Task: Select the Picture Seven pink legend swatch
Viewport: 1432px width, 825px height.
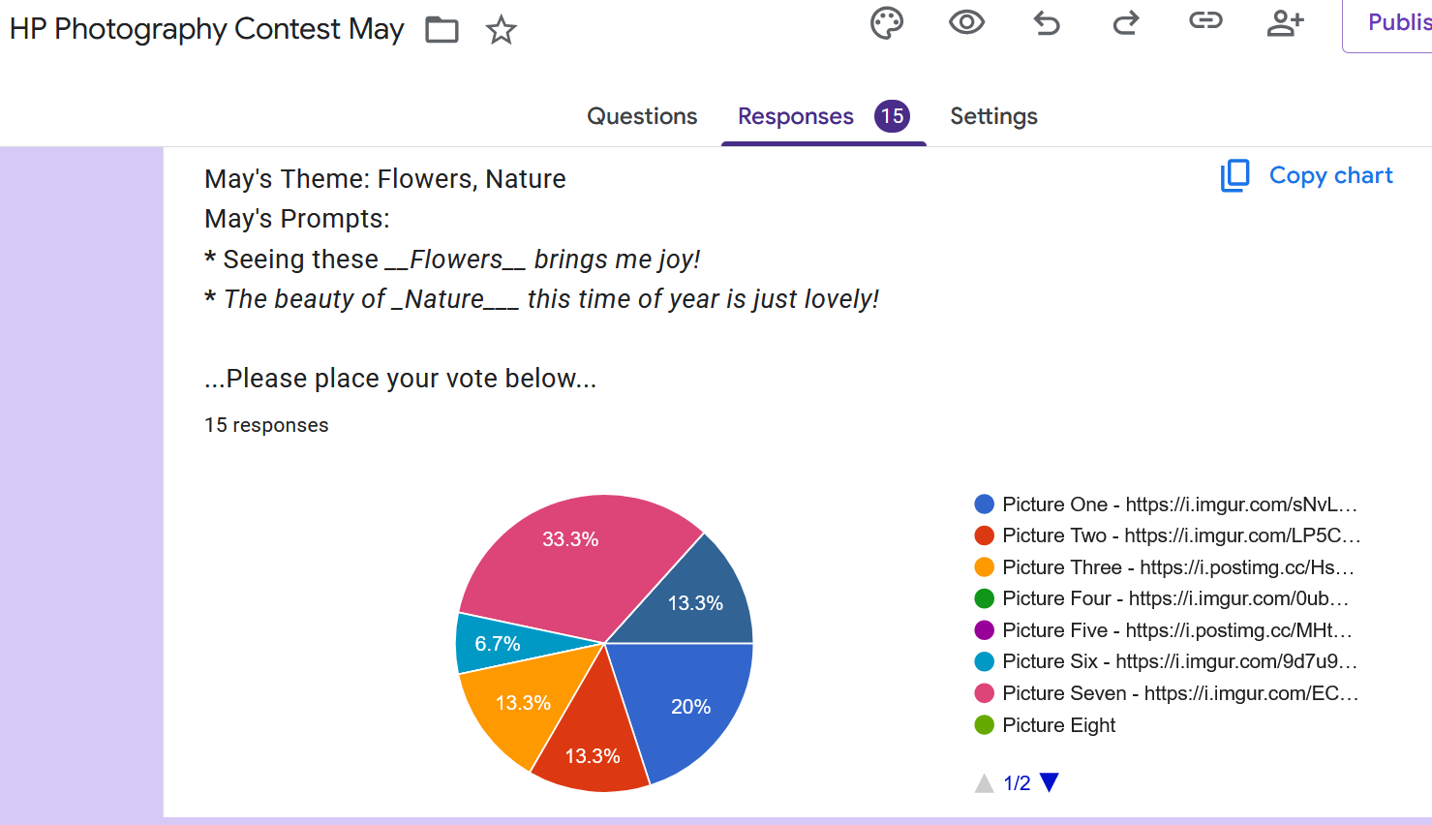Action: (985, 693)
